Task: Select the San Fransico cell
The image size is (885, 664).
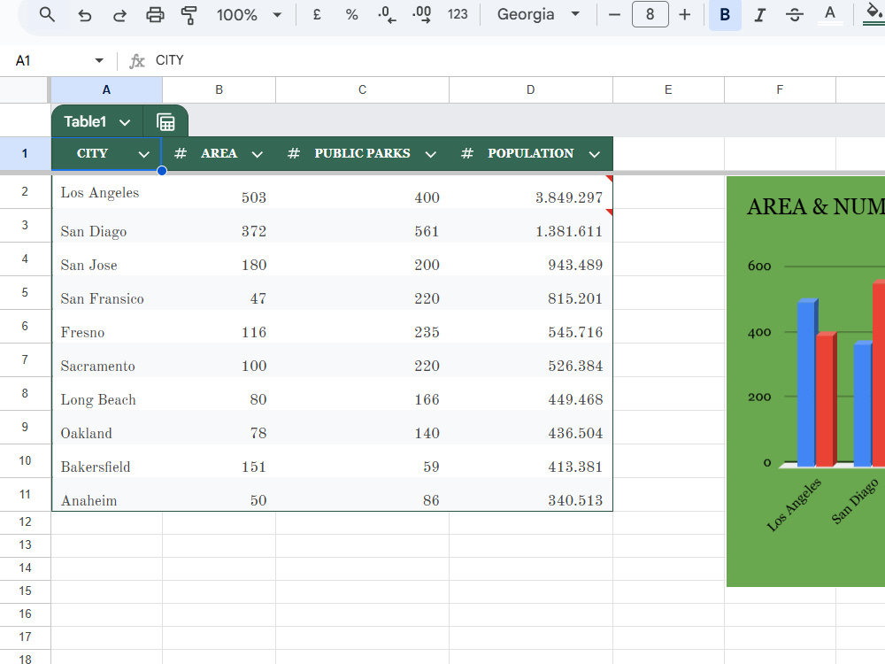Action: 107,293
